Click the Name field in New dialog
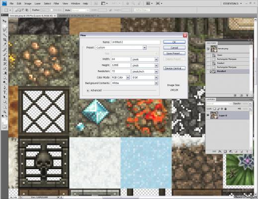 click(135, 42)
